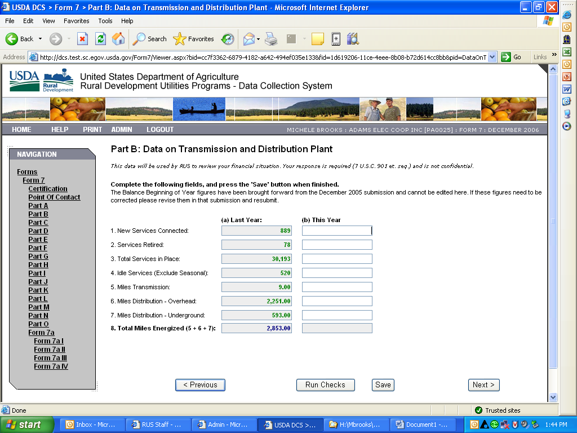Click the Save button

tap(383, 385)
